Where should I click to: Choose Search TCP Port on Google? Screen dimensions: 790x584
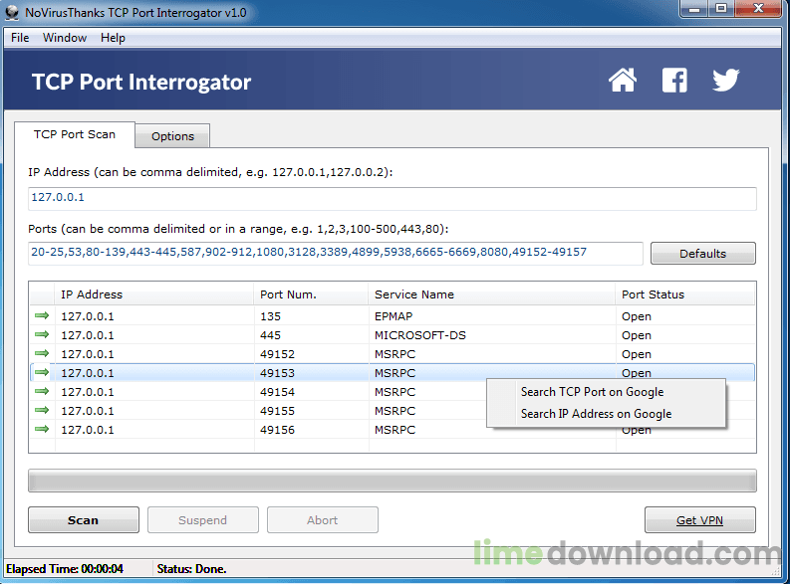pos(592,392)
